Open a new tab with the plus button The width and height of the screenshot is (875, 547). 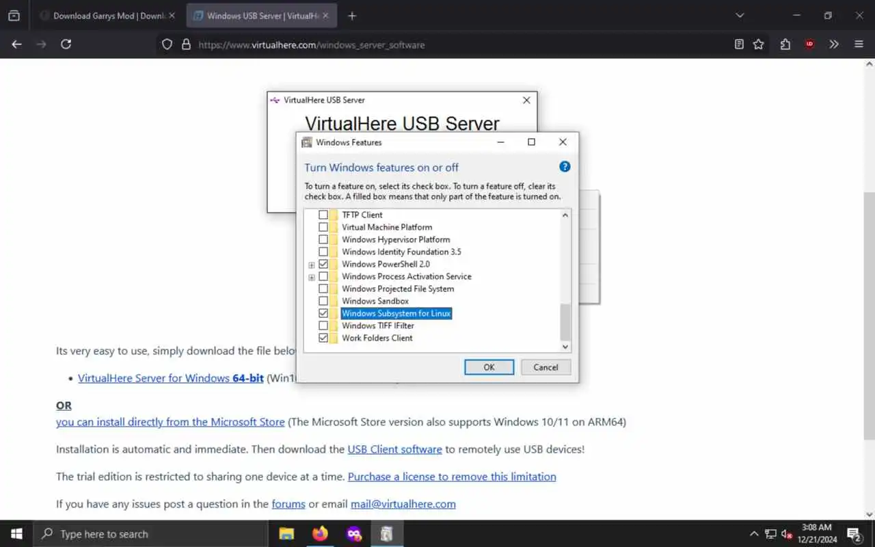(352, 16)
